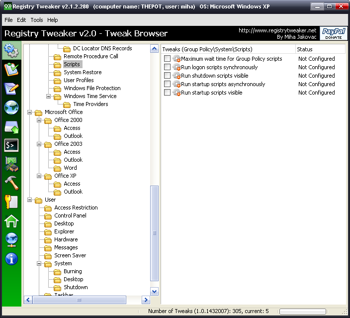Collapse the Windows Time Service node
Viewport: 350px width, 318px height.
pyautogui.click(x=48, y=96)
